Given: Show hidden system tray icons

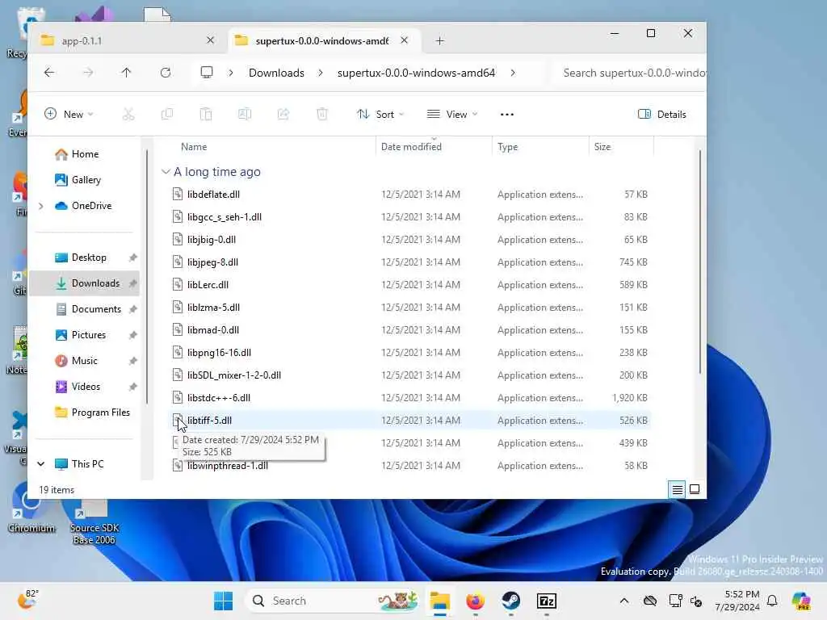Looking at the screenshot, I should coord(624,601).
